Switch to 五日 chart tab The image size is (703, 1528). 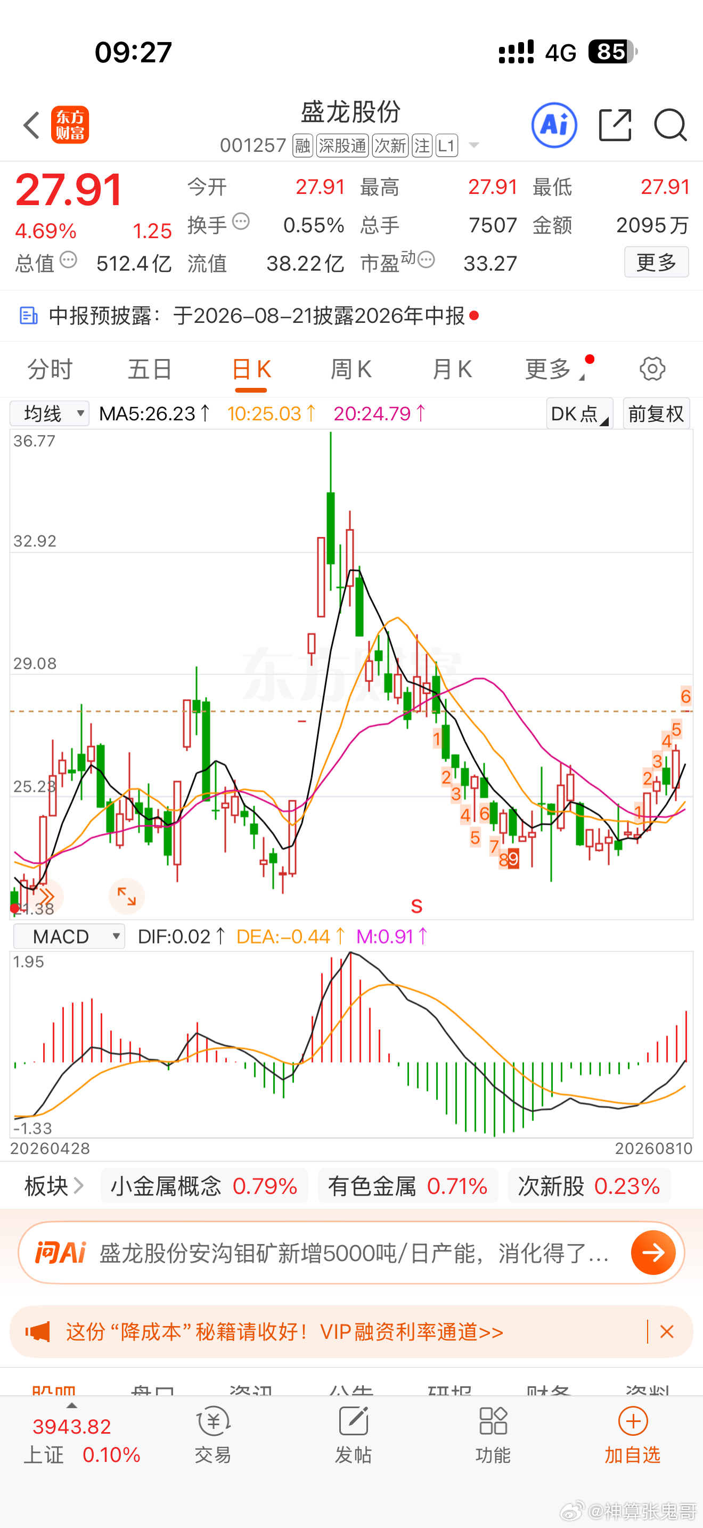coord(150,369)
